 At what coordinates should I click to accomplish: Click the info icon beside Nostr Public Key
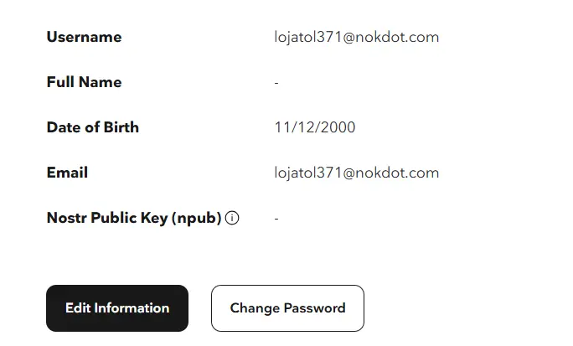[232, 218]
